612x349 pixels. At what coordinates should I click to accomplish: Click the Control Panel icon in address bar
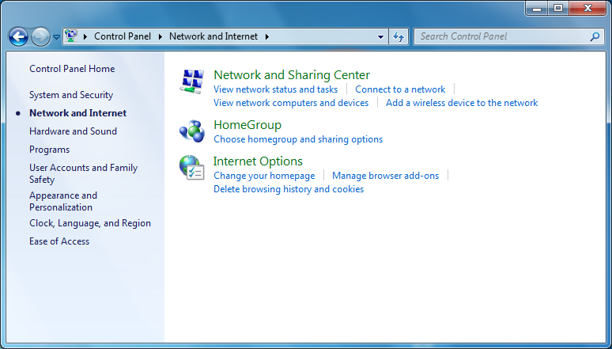71,36
